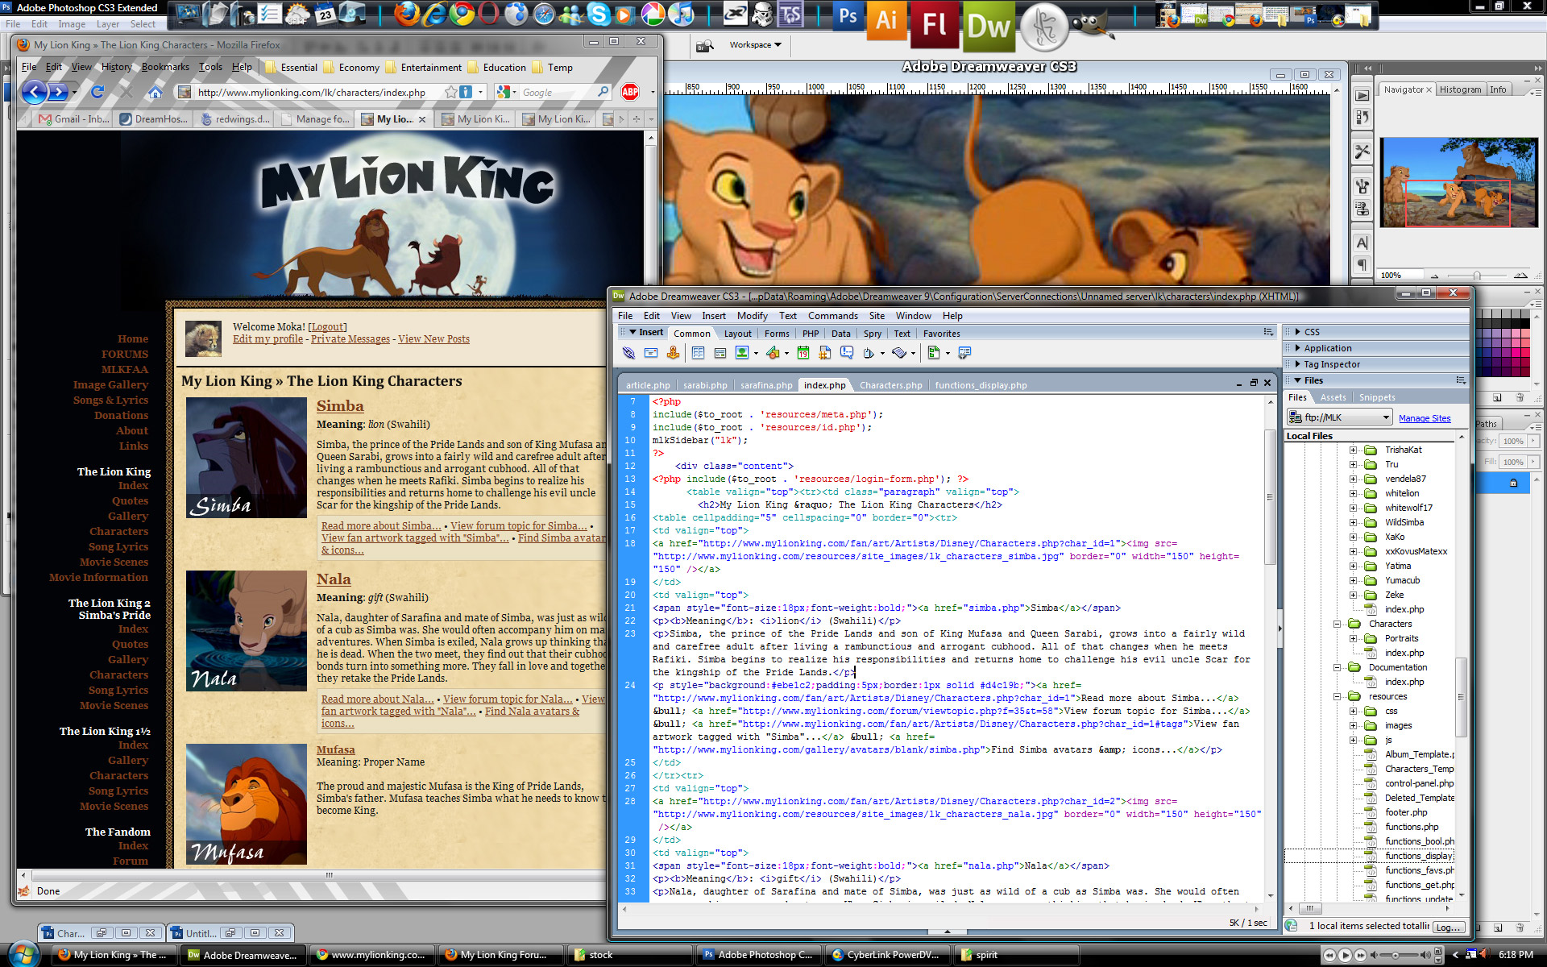Screen dimensions: 1547x967
Task: Click the Email Link insert icon
Action: point(651,353)
